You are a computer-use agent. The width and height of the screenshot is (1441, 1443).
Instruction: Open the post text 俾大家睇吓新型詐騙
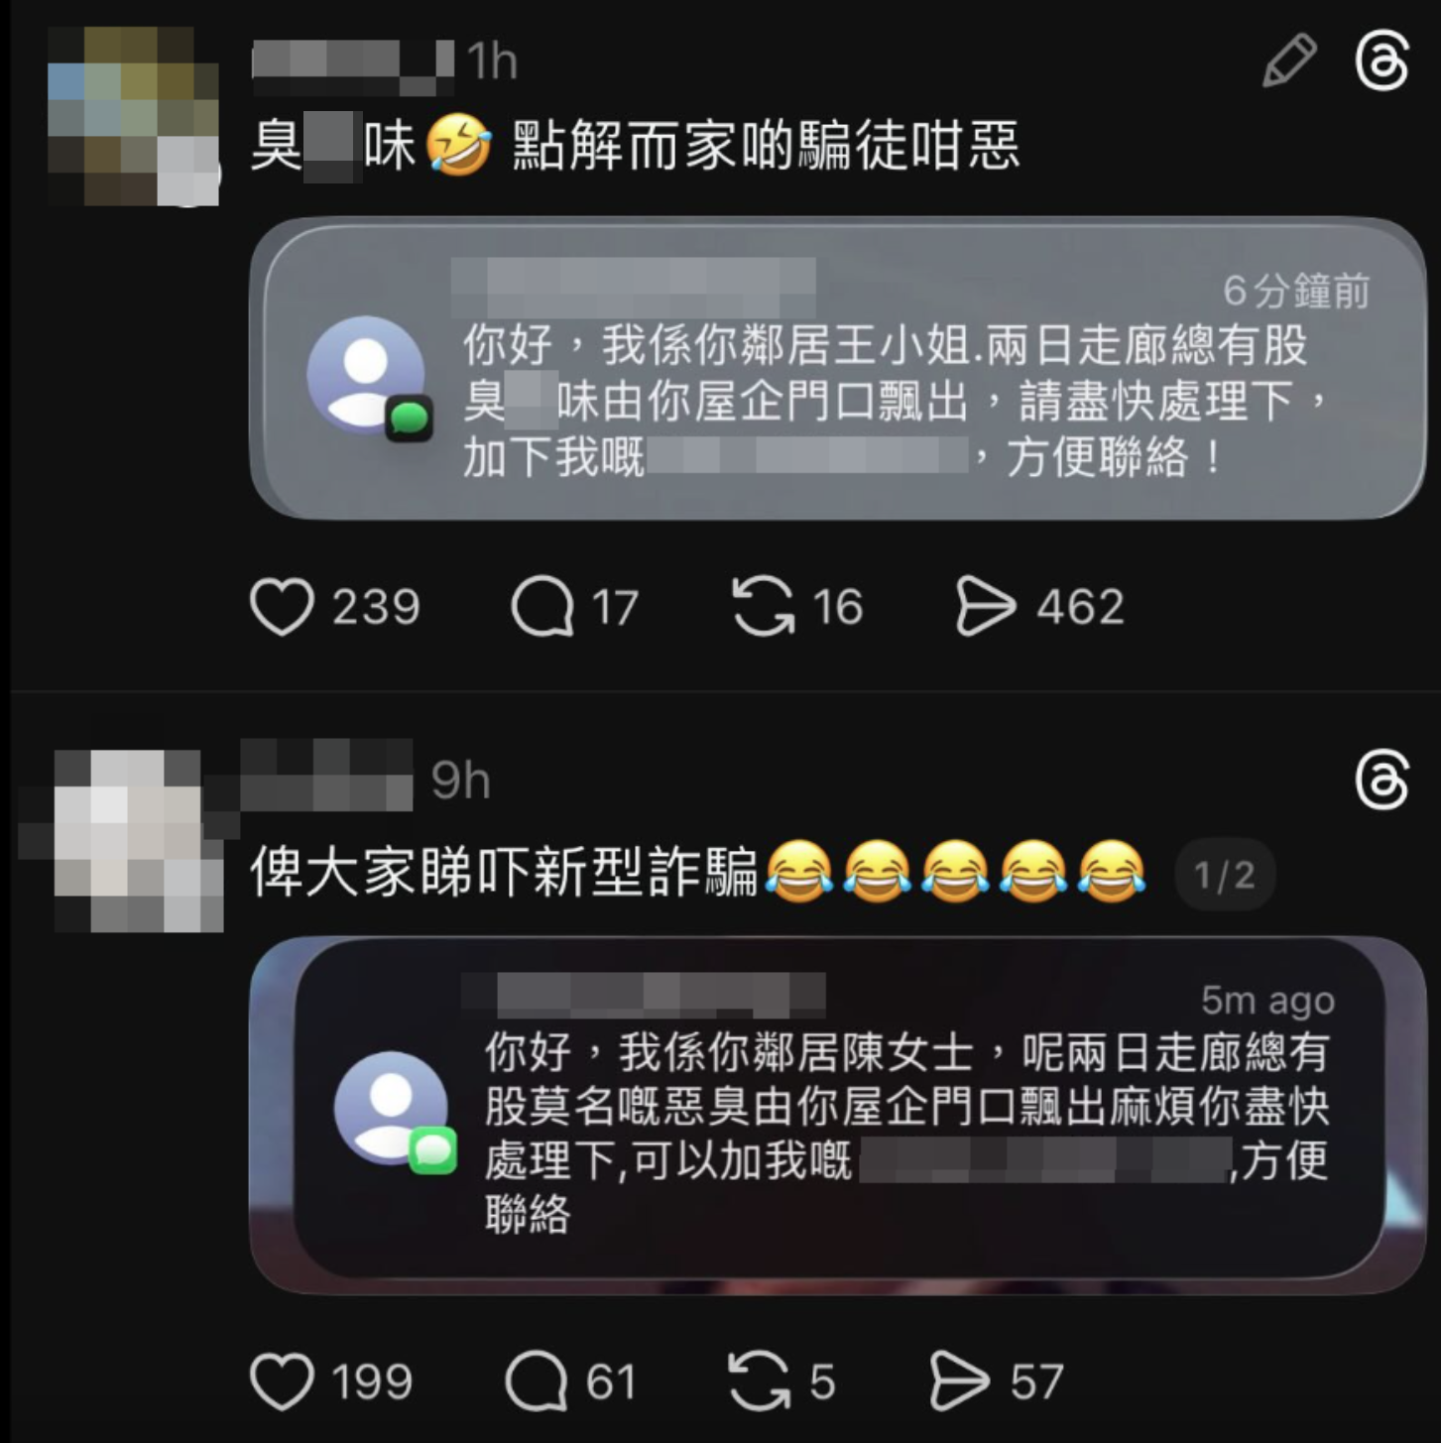(505, 873)
